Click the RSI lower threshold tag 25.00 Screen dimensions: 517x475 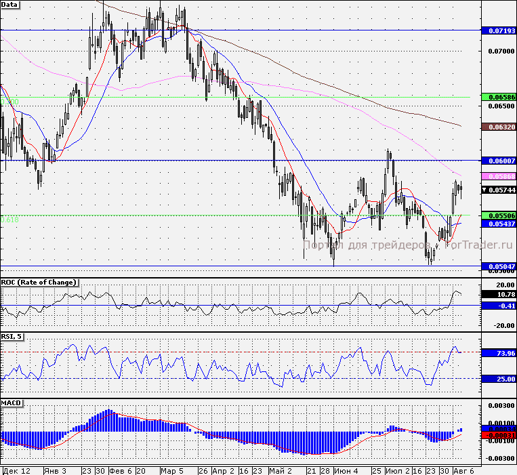click(x=499, y=379)
